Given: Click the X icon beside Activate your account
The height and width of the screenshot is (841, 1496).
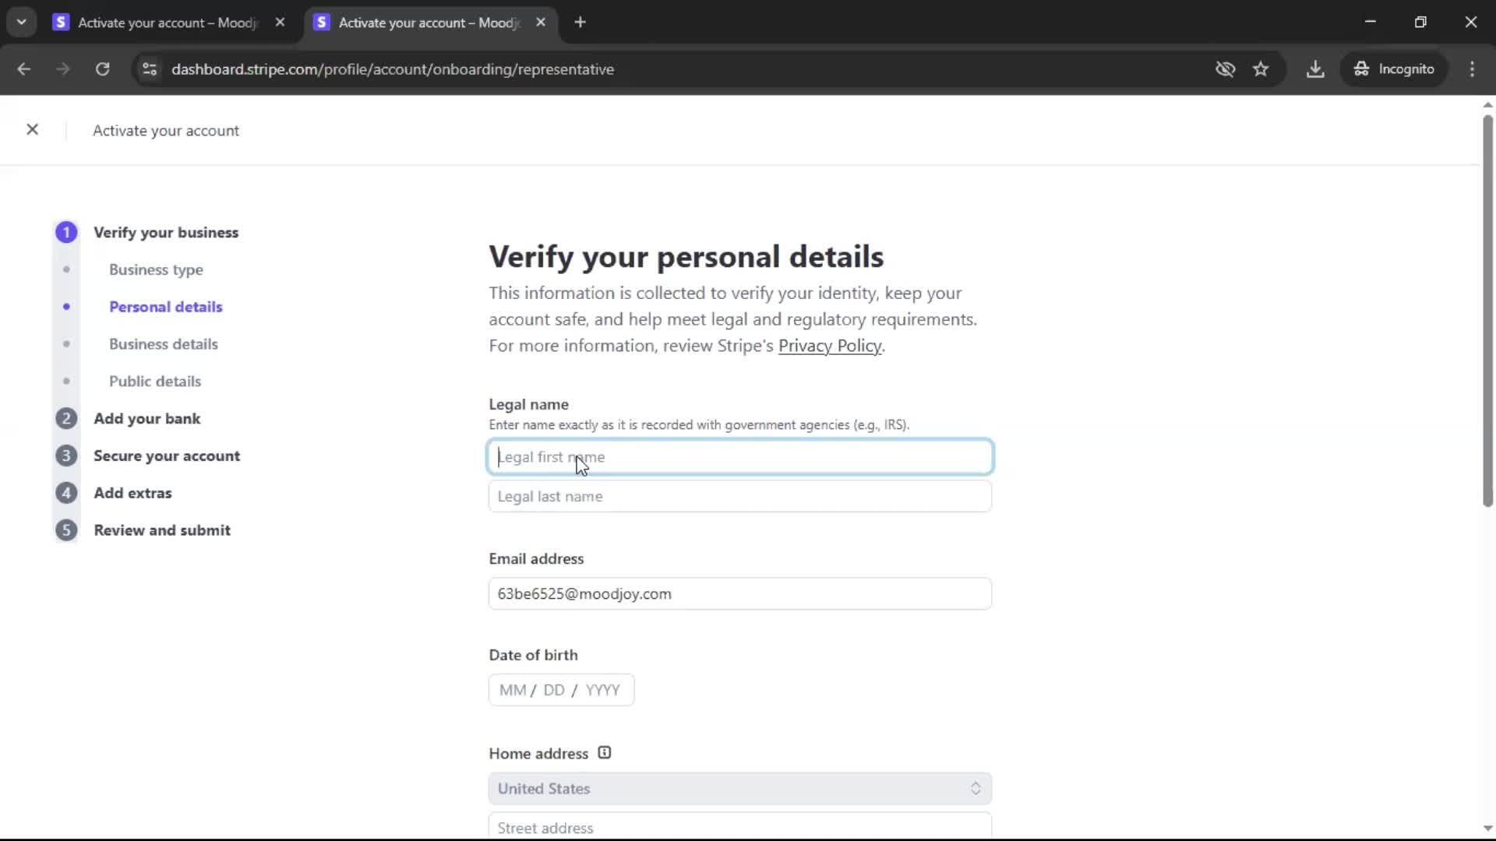Looking at the screenshot, I should (32, 130).
